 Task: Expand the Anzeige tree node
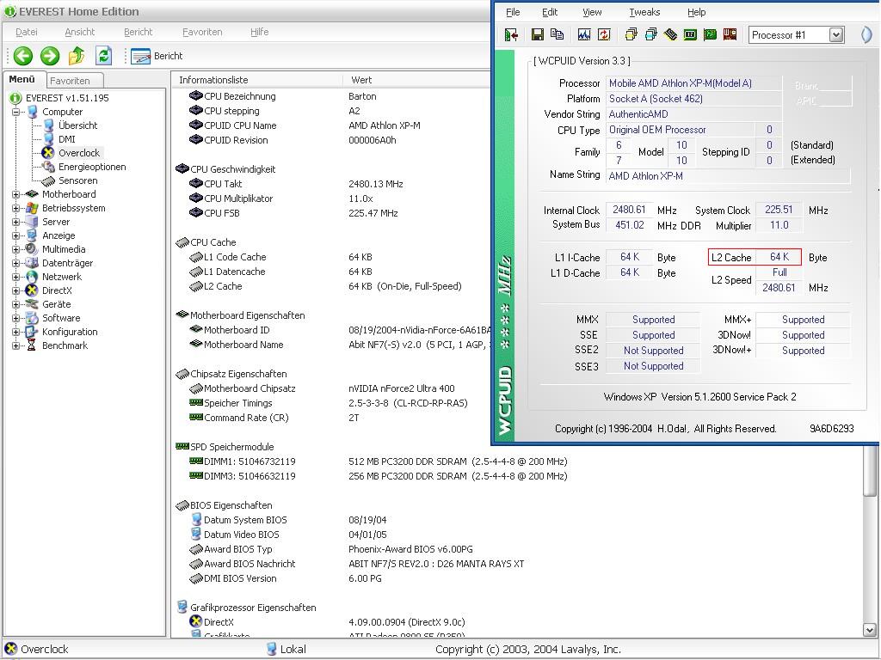[x=15, y=235]
